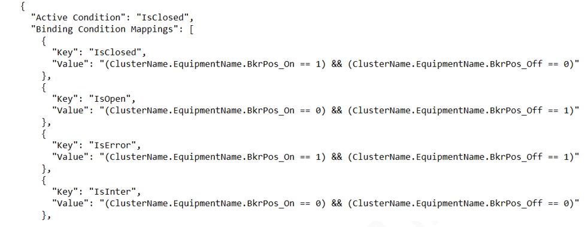This screenshot has width=588, height=227.
Task: Click BkrPos_On == 0 in IsOpen value
Action: pos(284,111)
